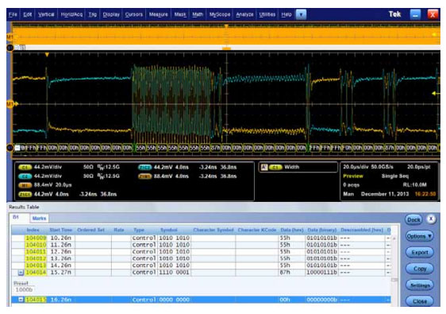Click the Tek logo

tap(394, 14)
